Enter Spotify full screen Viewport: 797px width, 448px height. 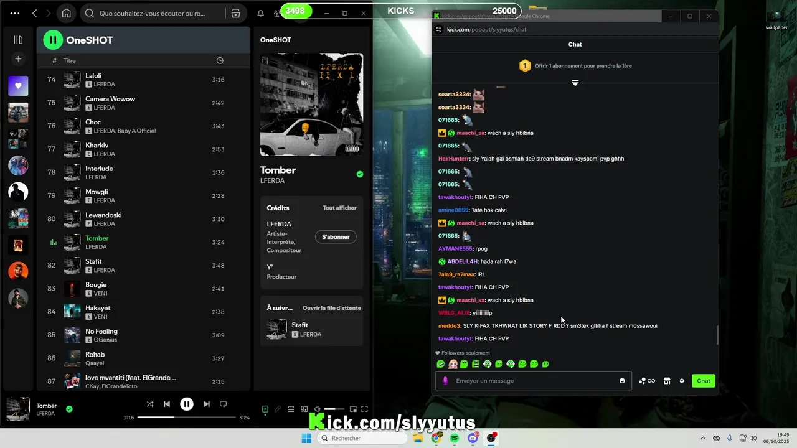point(365,409)
